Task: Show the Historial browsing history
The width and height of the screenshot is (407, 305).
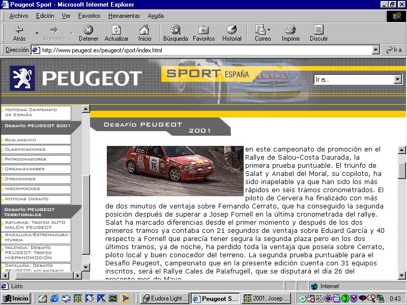Action: coord(232,33)
